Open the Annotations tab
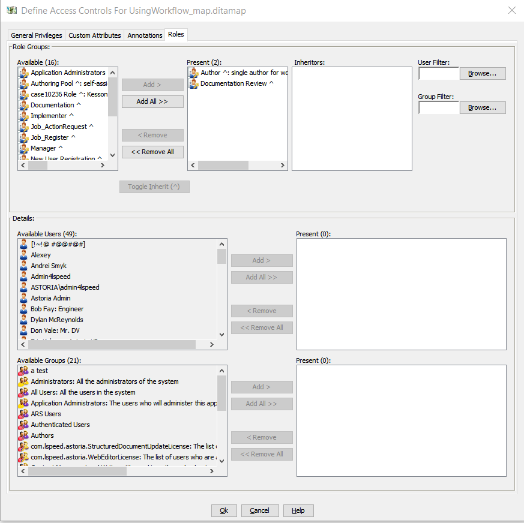 pos(145,35)
